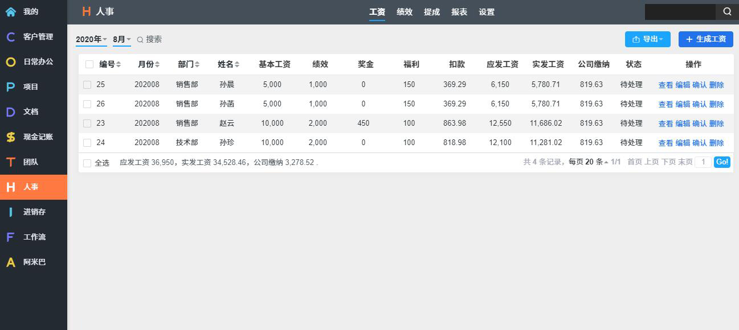739x330 pixels.
Task: Sort table by 部门 column arrows
Action: [x=197, y=65]
